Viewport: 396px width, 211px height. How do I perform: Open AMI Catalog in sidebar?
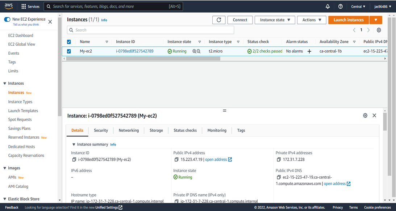pyautogui.click(x=18, y=186)
